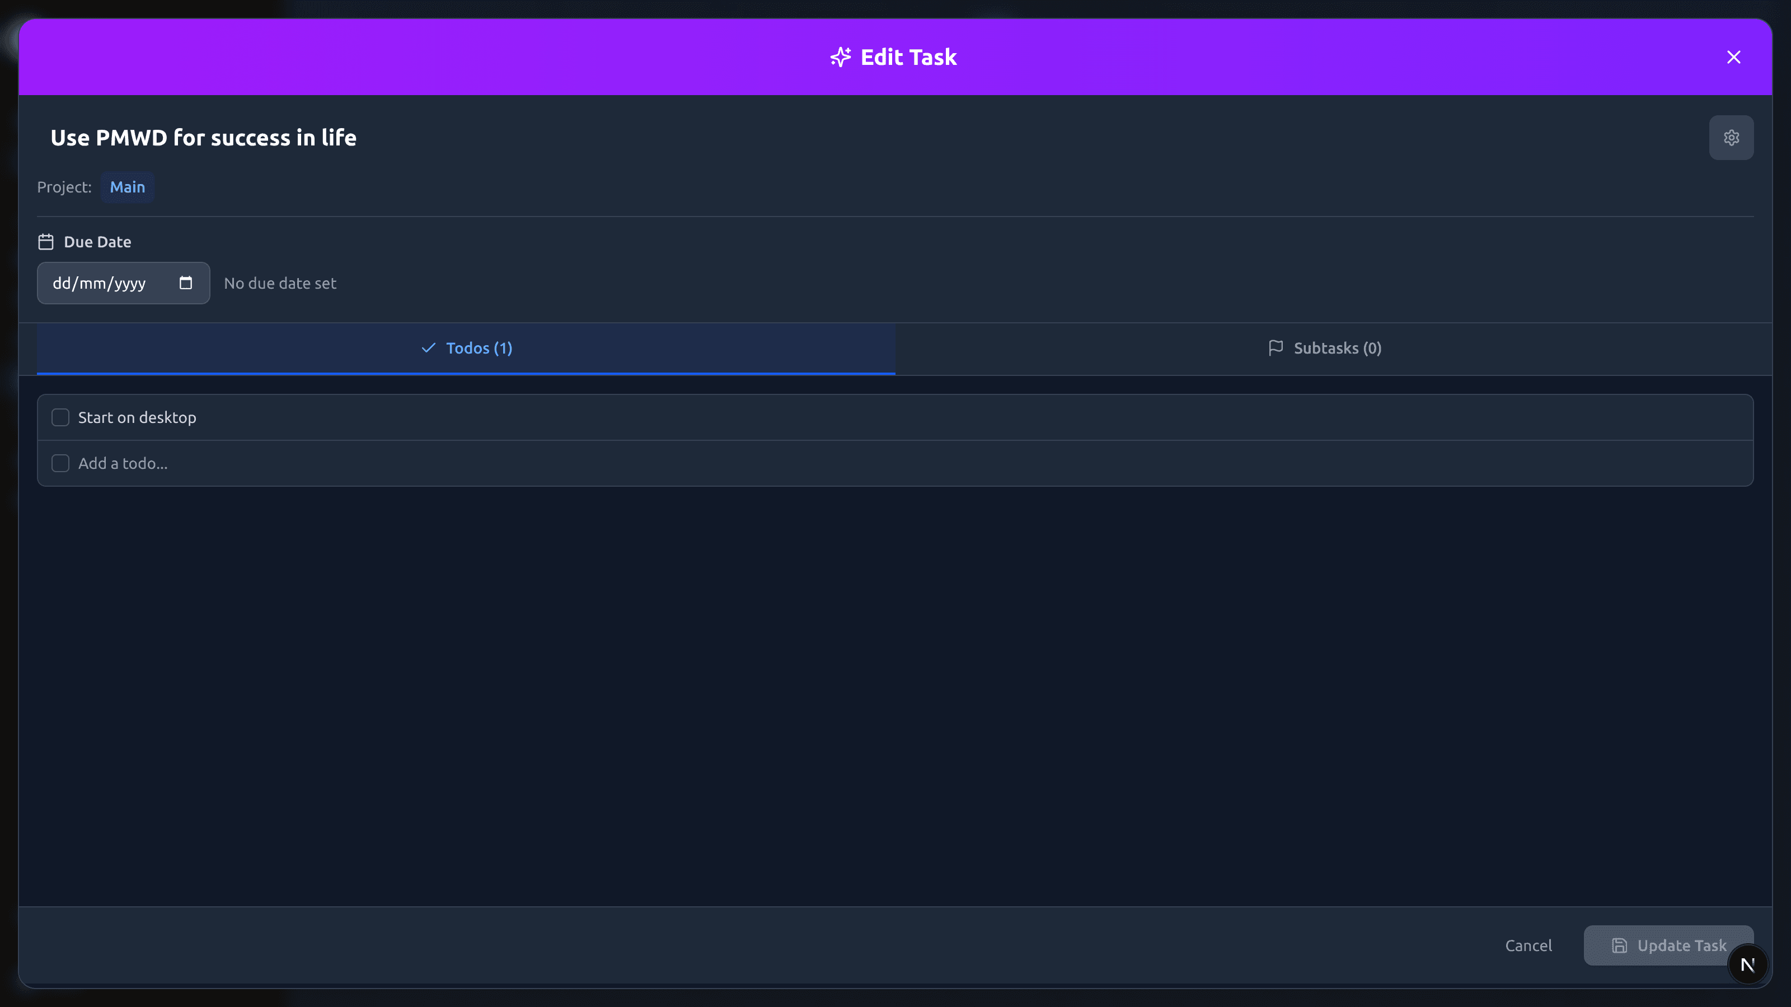
Task: Select the Todos (1) tab
Action: 467,348
